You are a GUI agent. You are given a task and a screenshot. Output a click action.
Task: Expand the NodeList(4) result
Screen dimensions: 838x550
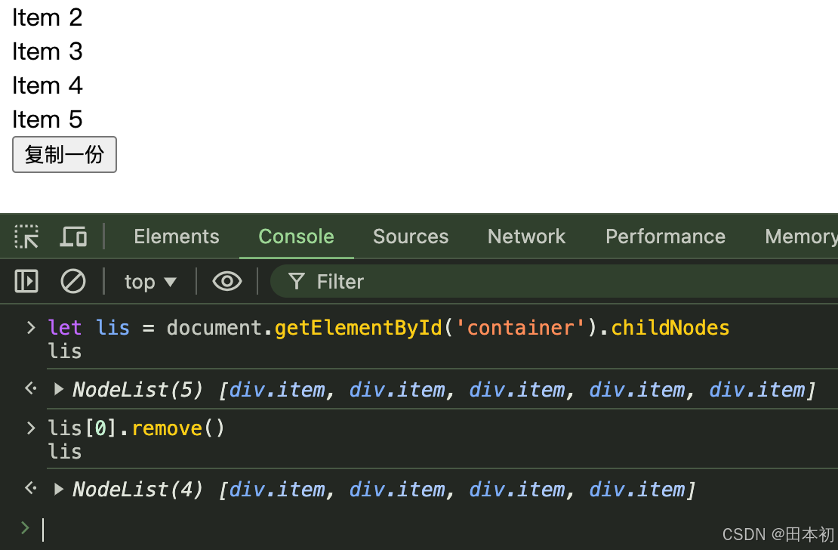(59, 489)
